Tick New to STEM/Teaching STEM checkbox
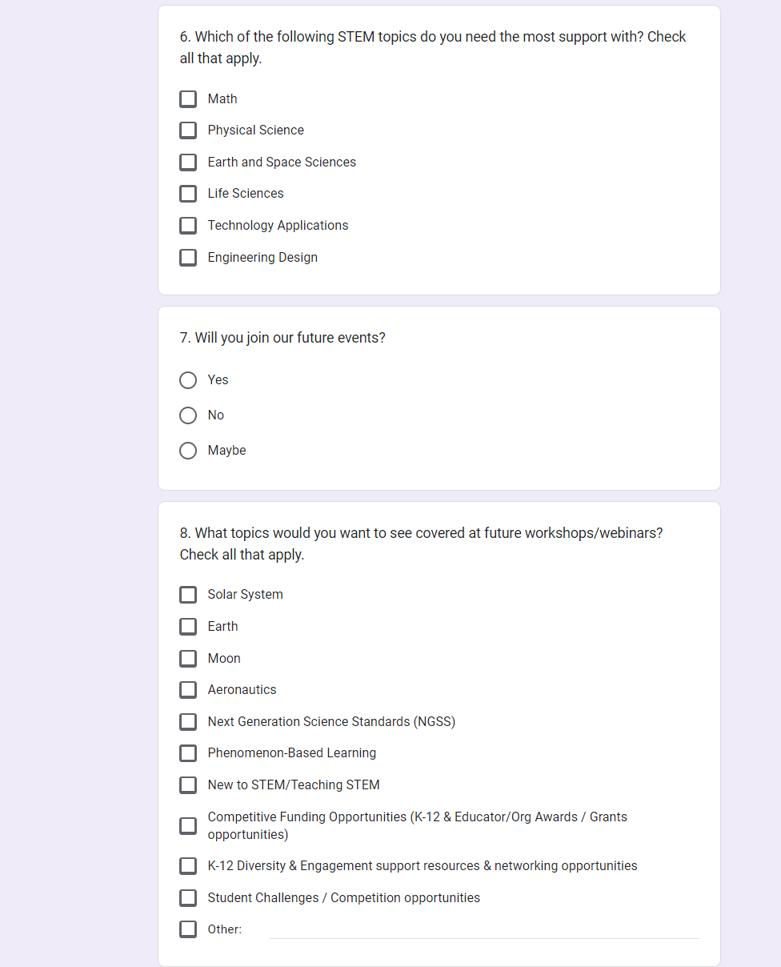 [x=188, y=784]
